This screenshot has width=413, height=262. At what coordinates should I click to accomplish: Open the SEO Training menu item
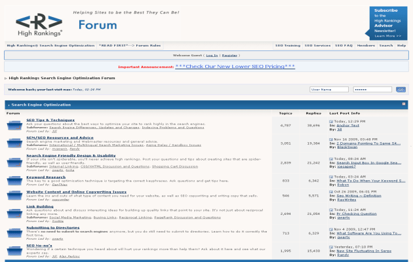[288, 45]
